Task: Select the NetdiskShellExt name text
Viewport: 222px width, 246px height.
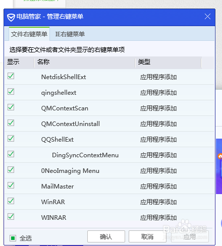Action: click(x=64, y=77)
